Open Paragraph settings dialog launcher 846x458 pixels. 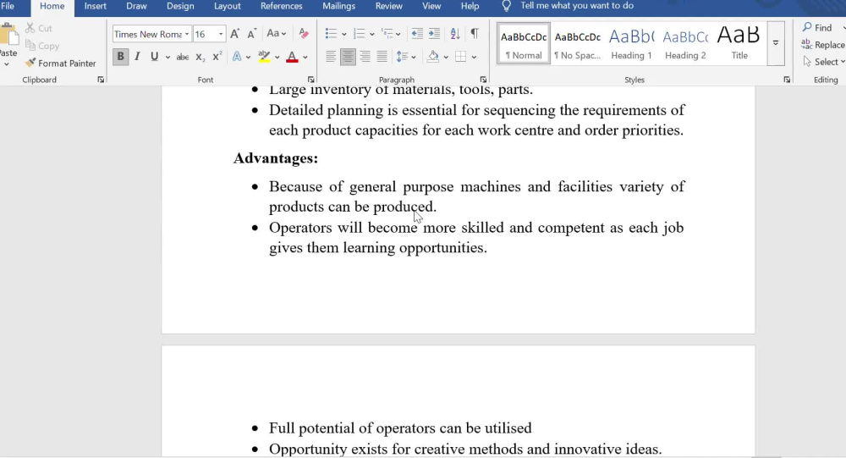483,80
